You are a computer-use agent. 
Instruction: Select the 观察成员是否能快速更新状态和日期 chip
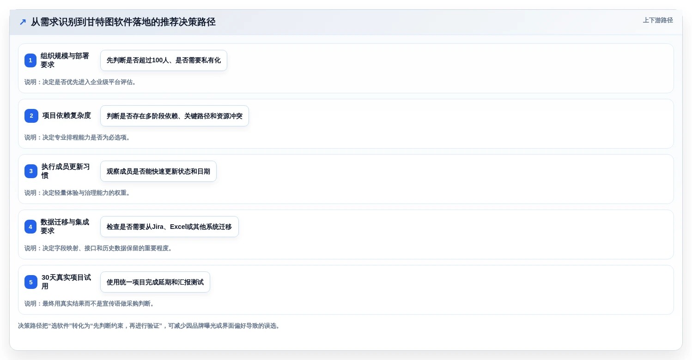158,171
